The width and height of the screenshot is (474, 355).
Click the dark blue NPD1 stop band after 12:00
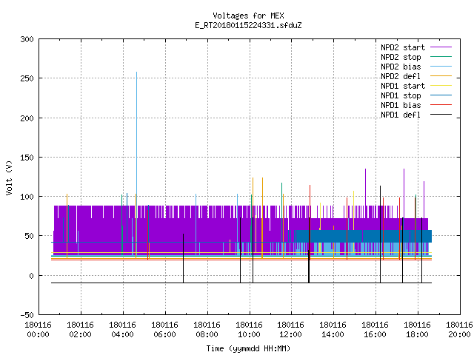364,236
